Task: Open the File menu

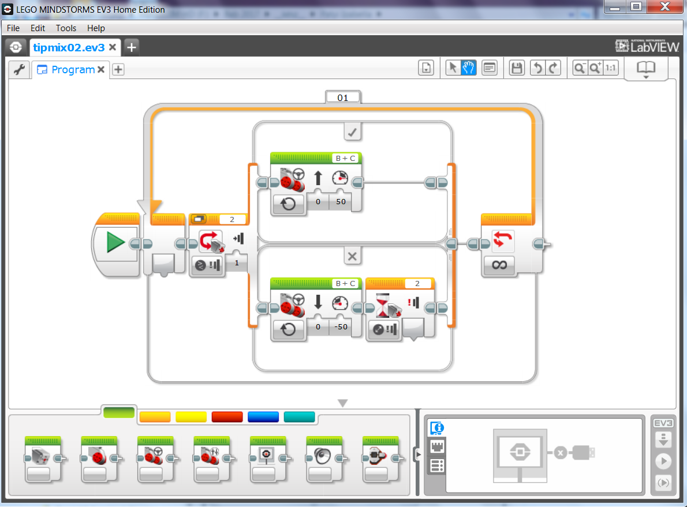Action: pos(13,28)
